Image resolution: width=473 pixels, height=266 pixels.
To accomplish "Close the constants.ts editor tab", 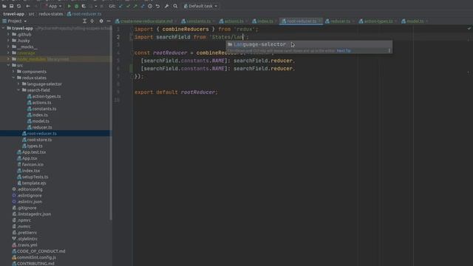I will tap(214, 21).
